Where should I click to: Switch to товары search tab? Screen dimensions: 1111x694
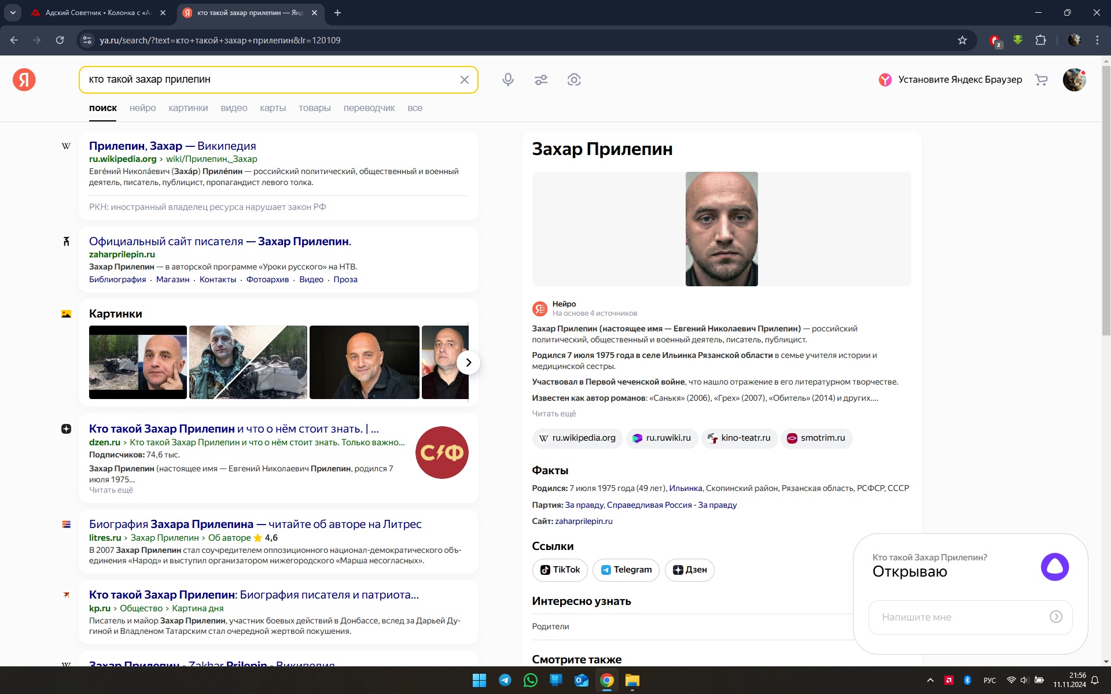[315, 108]
